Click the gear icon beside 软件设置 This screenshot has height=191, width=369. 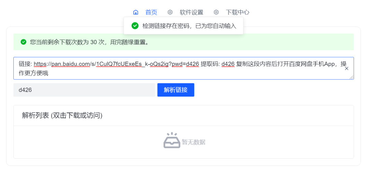pyautogui.click(x=170, y=12)
